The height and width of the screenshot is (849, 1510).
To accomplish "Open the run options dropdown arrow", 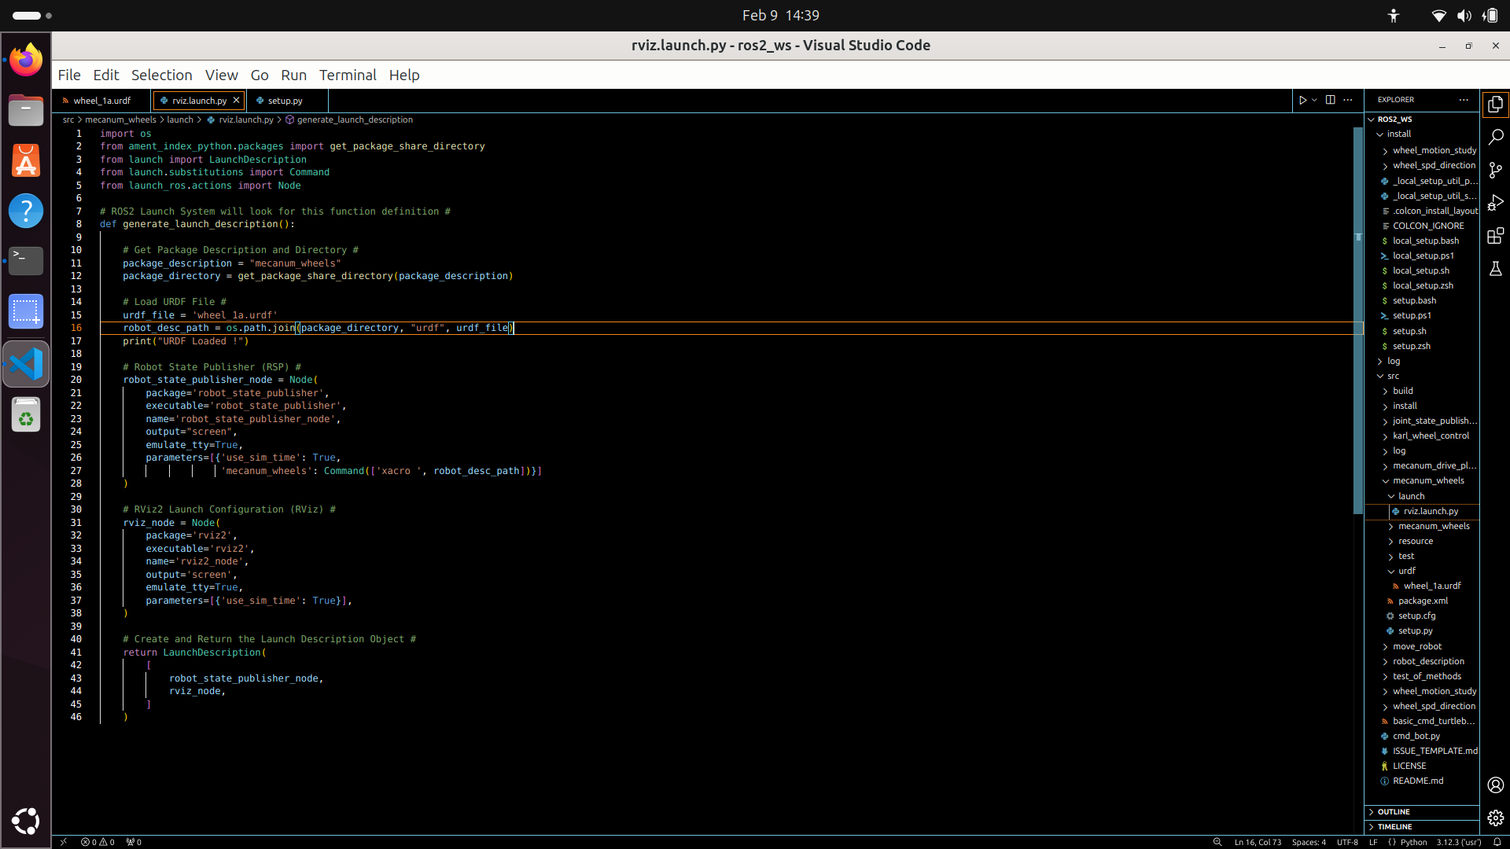I will pyautogui.click(x=1314, y=100).
